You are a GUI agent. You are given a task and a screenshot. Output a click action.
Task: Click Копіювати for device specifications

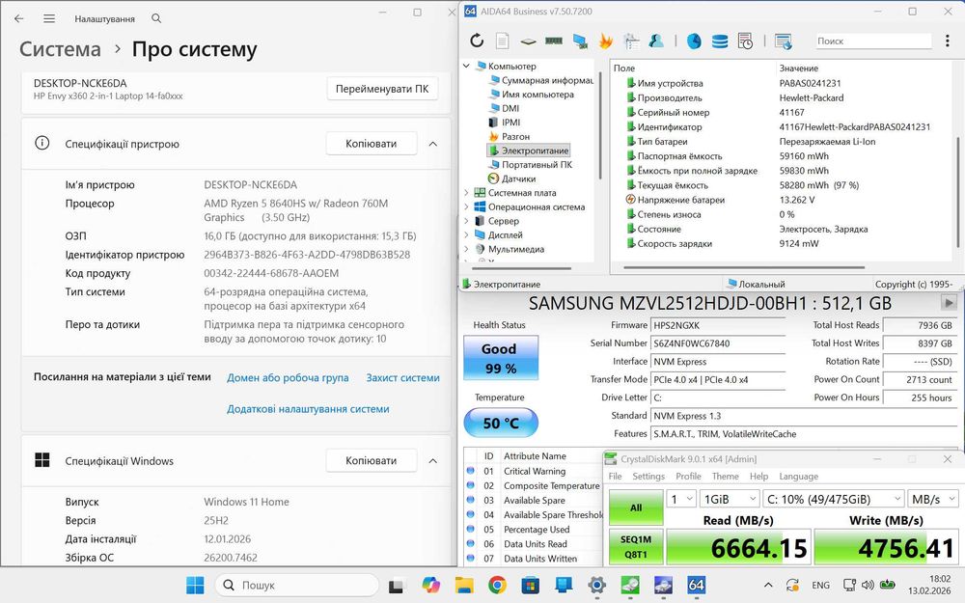pyautogui.click(x=372, y=144)
